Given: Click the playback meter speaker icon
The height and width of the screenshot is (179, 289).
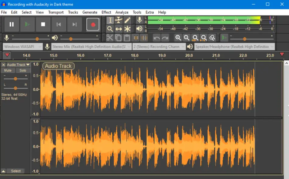Looking at the screenshot, I should (139, 29).
